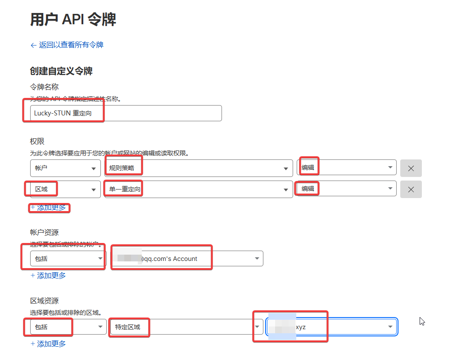Expand the 单一重定向 permission dropdown
This screenshot has width=475, height=353.
click(x=198, y=189)
